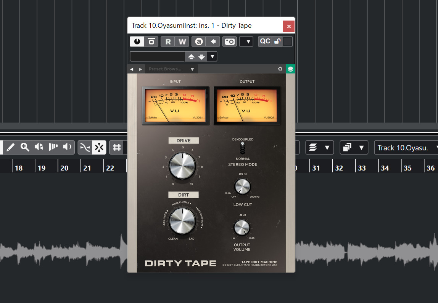The height and width of the screenshot is (303, 438).
Task: Click bar 33 on the ruler
Action: click(x=362, y=168)
